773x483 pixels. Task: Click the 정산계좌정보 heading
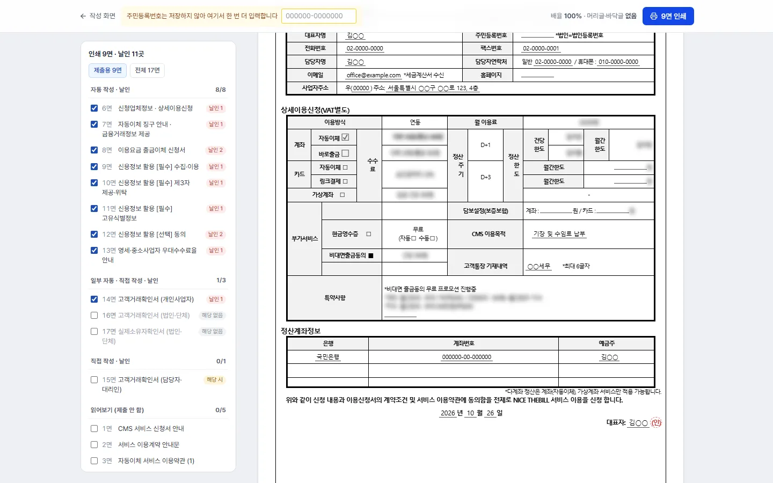click(x=301, y=331)
